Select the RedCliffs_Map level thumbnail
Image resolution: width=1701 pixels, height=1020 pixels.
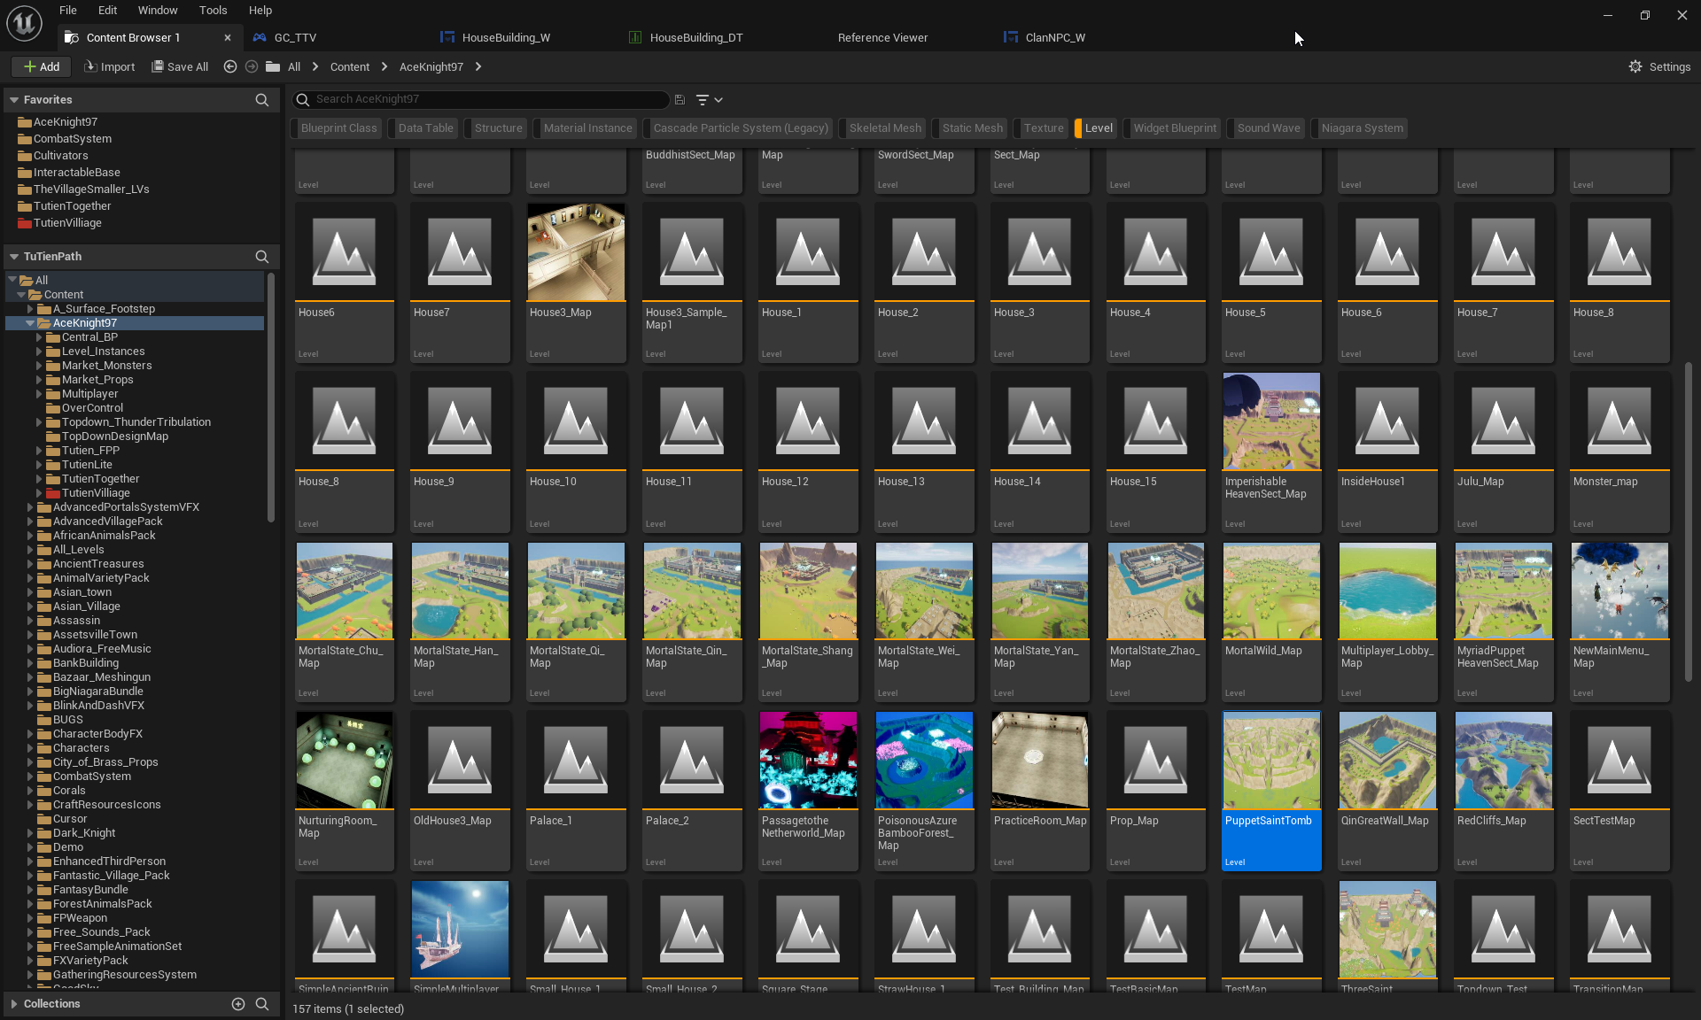1503,761
